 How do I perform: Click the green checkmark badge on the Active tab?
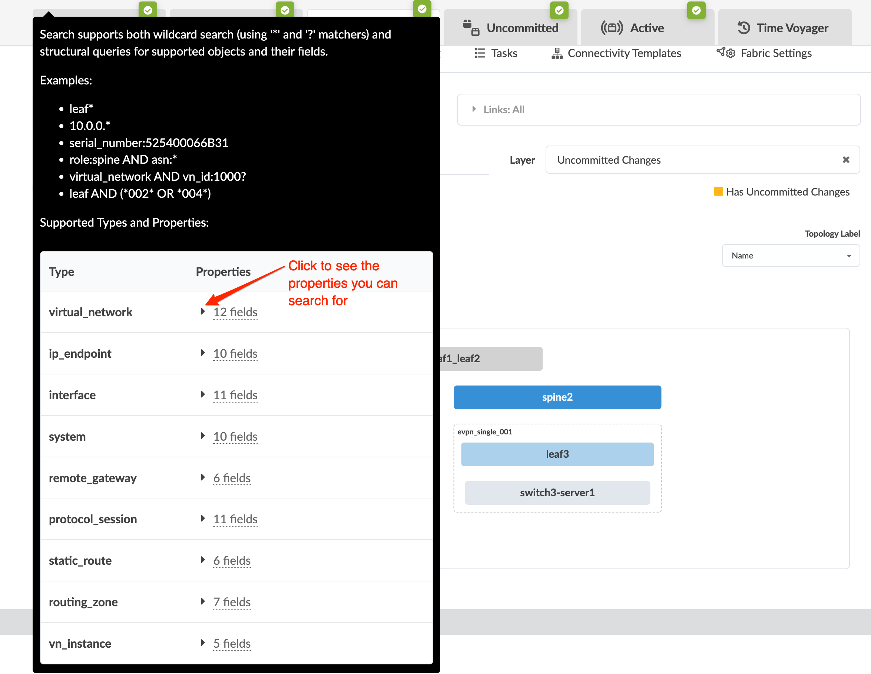(x=696, y=10)
